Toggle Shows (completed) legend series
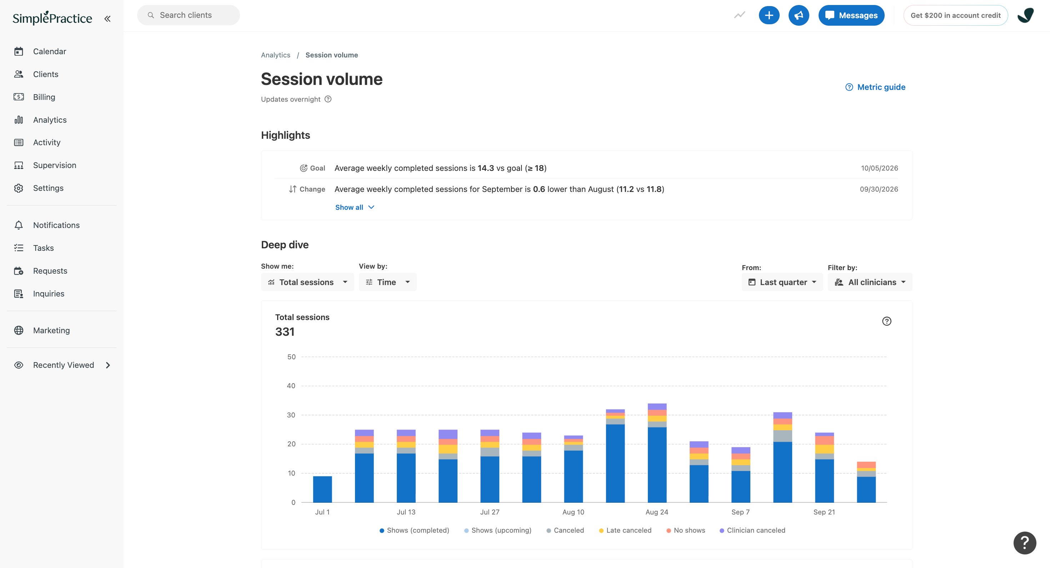 coord(414,530)
